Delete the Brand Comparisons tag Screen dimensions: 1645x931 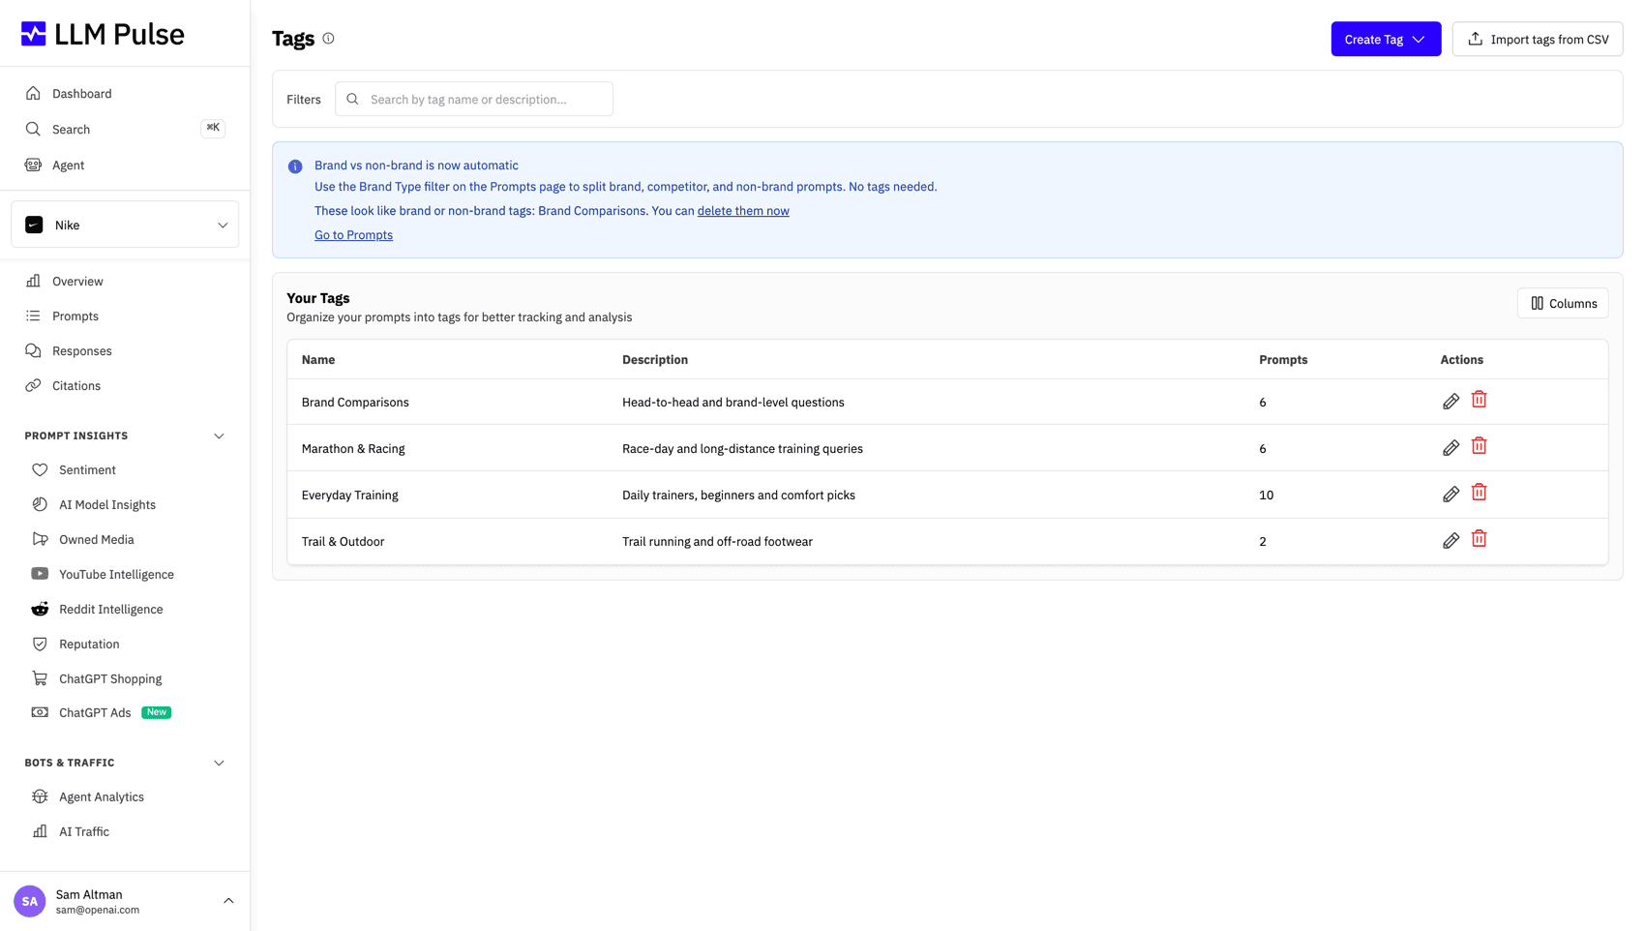pyautogui.click(x=1479, y=400)
